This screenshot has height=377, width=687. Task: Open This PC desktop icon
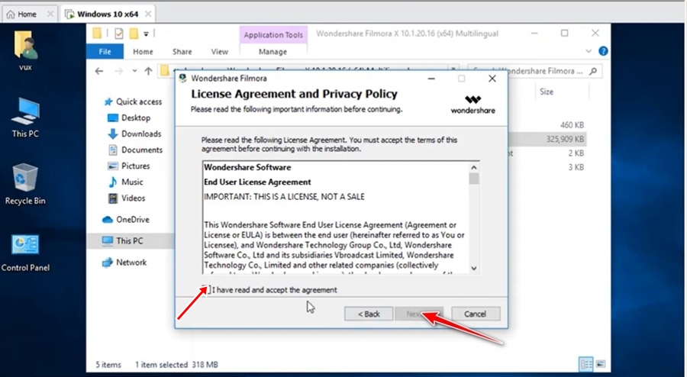(x=25, y=116)
